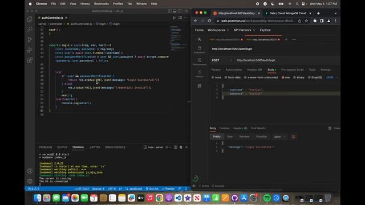Switch to the PROBLEMS panel tab
365x205 pixels.
pyautogui.click(x=46, y=147)
